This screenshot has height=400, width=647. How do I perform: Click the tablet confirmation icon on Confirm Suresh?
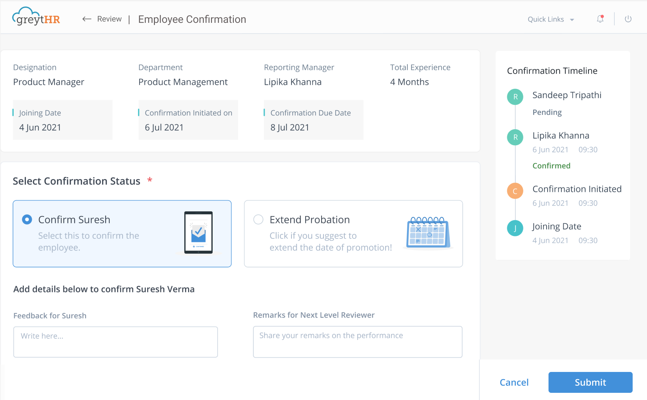(x=198, y=232)
